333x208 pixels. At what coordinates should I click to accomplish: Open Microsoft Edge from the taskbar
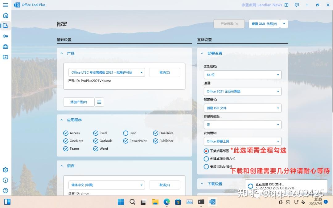pos(167,202)
